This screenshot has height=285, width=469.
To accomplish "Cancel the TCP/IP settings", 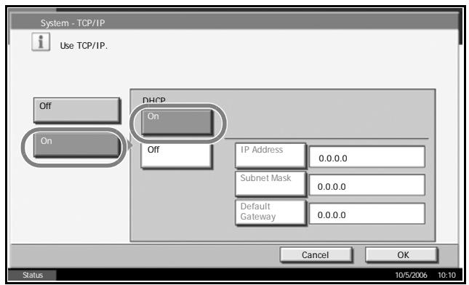I will [316, 254].
